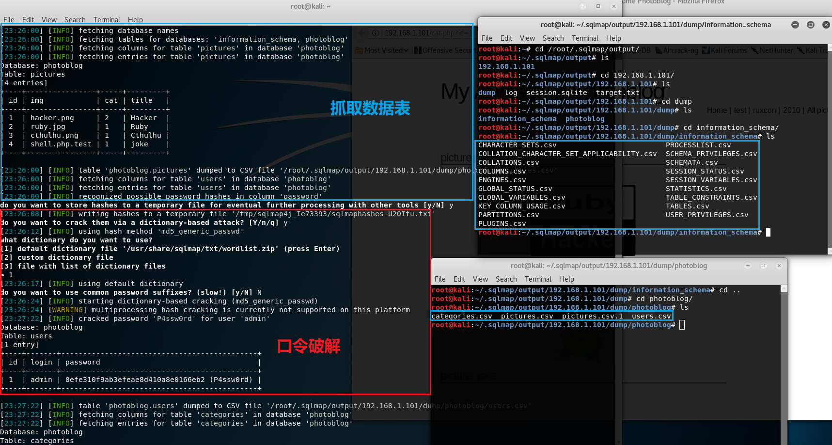Open Kali Forums bookmark in Firefox toolbar
The height and width of the screenshot is (445, 832).
(x=724, y=50)
